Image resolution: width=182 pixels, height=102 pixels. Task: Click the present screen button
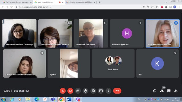[101, 91]
